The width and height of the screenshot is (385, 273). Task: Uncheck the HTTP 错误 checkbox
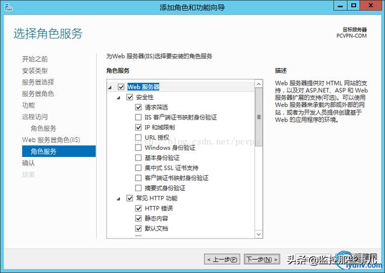click(x=138, y=208)
